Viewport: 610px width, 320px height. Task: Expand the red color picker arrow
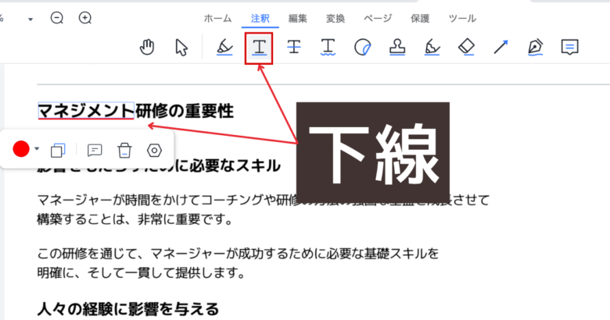(37, 148)
